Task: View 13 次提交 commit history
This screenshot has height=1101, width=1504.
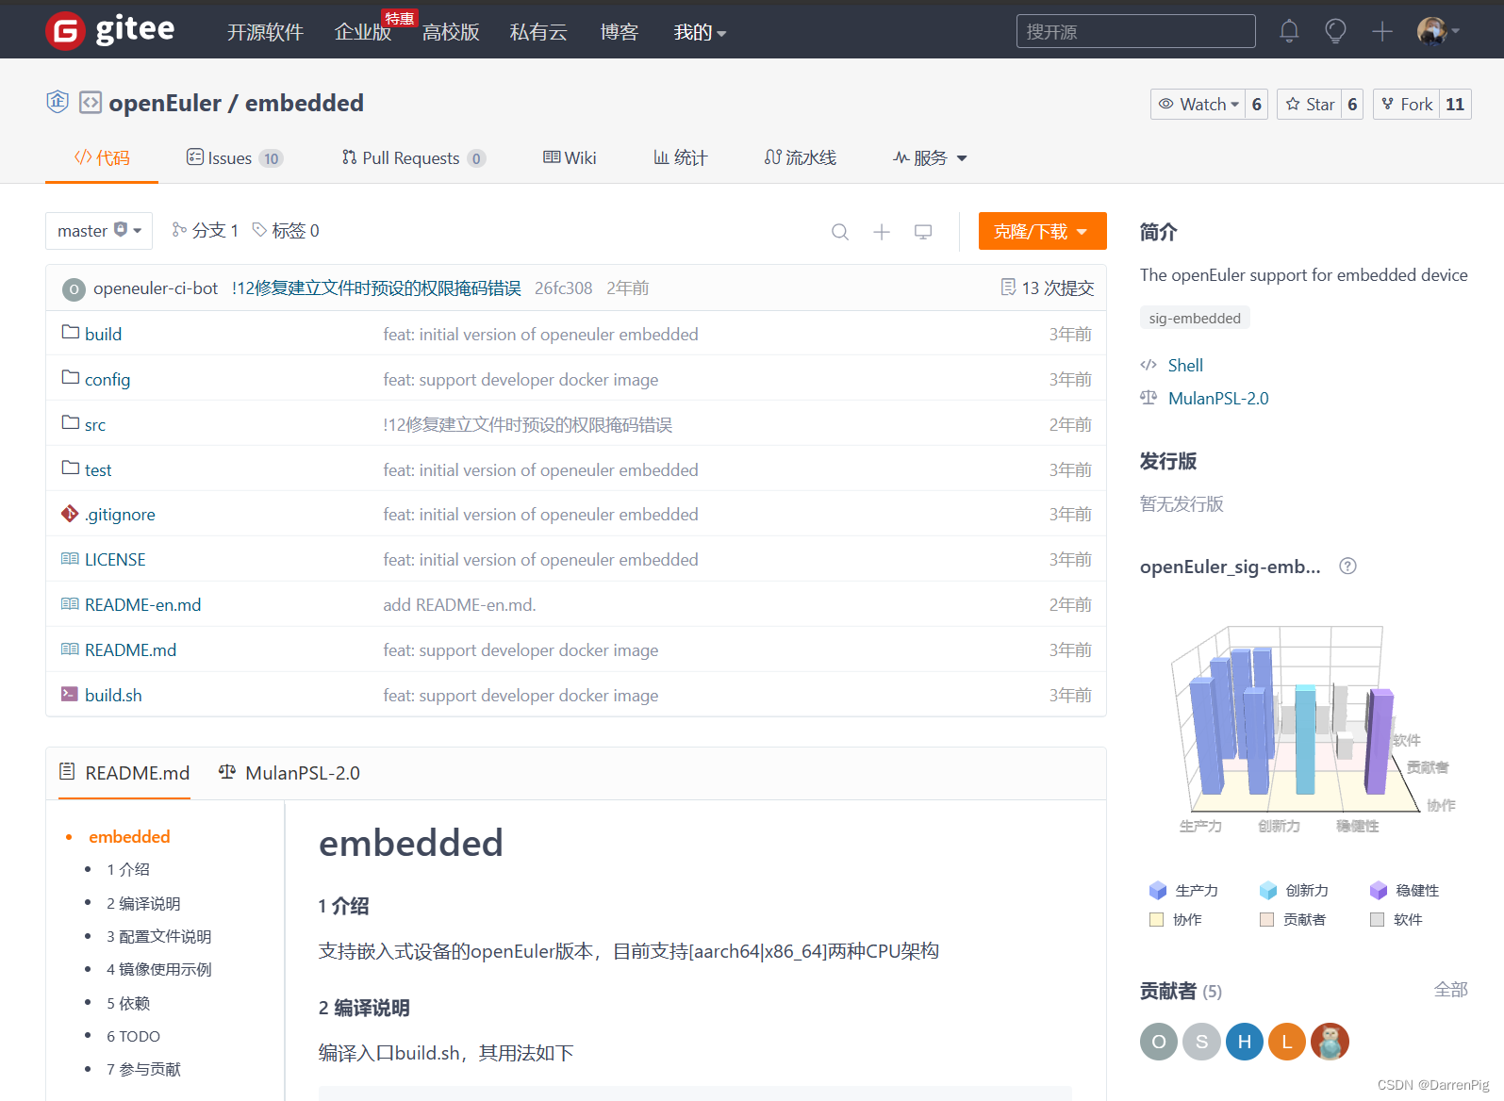Action: [1047, 288]
